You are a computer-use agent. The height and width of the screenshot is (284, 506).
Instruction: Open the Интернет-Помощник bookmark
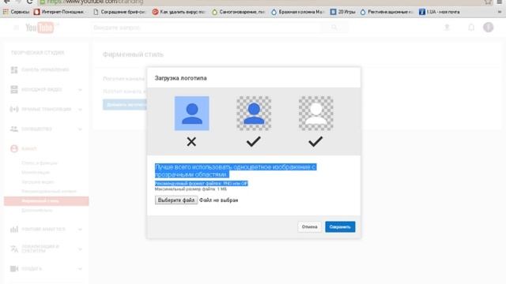pyautogui.click(x=60, y=12)
